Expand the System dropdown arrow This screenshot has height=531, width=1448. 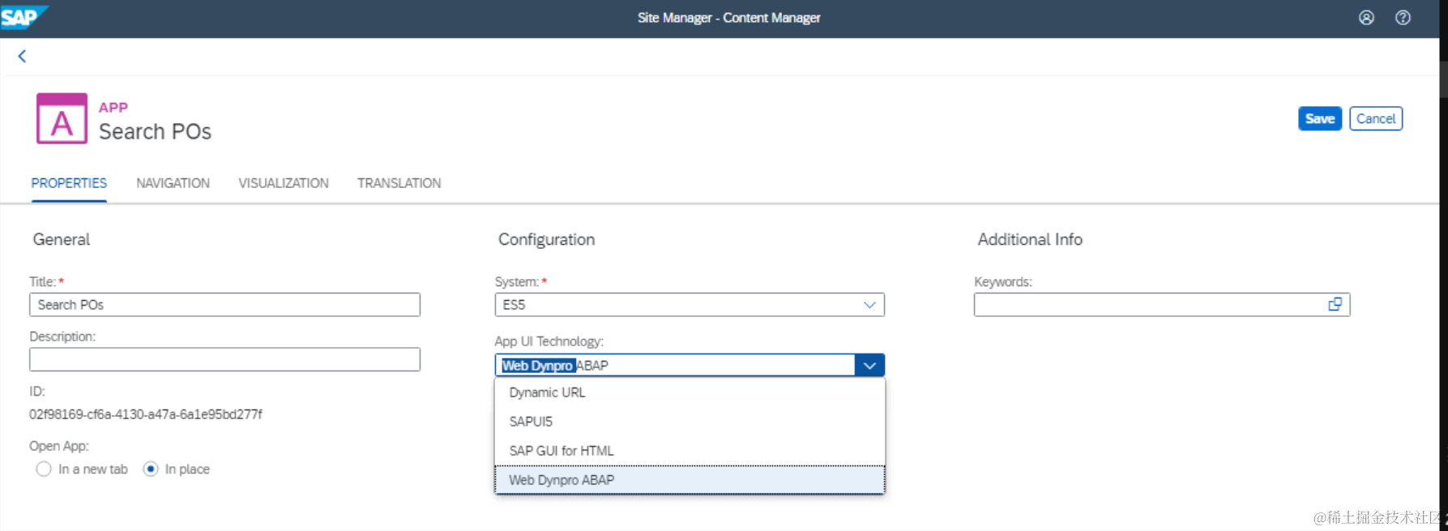coord(869,305)
